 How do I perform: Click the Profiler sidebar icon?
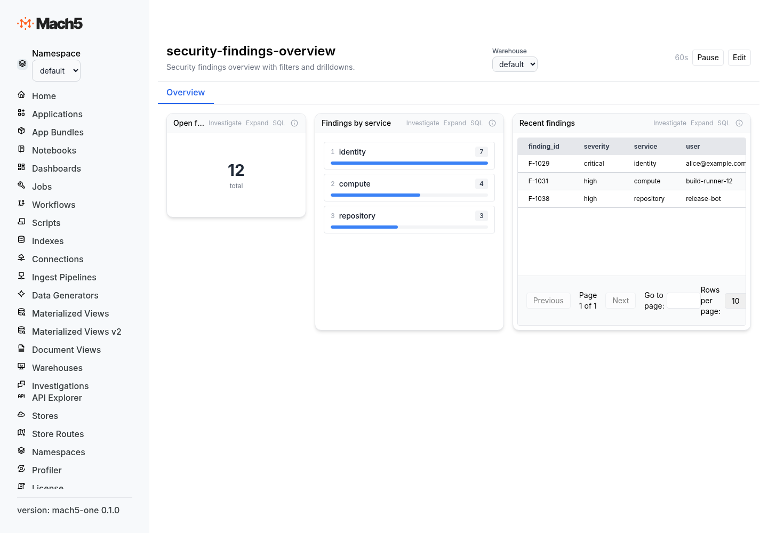pyautogui.click(x=21, y=469)
